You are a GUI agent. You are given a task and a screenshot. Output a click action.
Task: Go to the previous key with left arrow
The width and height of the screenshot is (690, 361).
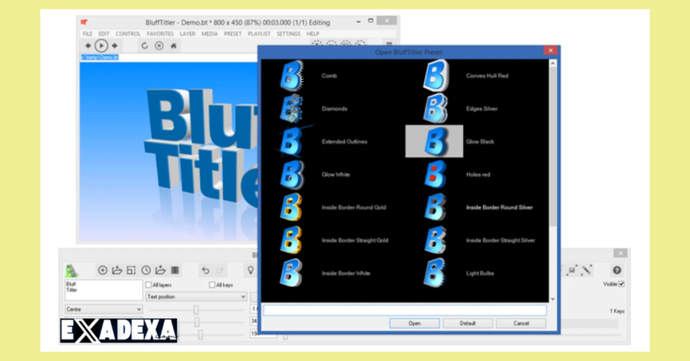(88, 46)
